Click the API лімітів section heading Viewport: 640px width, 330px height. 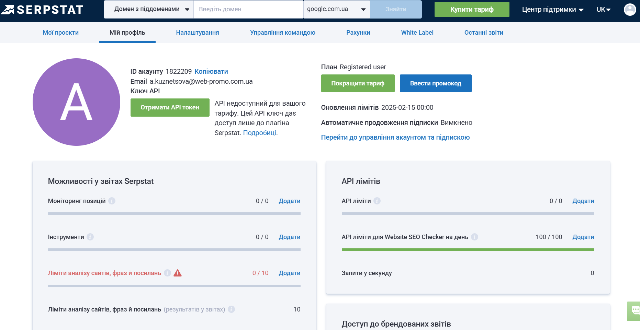point(361,181)
